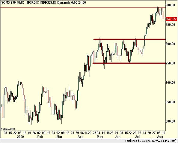This screenshot has height=143, width=178.
Task: Click the 700.00 price axis label
Action: pos(171,82)
